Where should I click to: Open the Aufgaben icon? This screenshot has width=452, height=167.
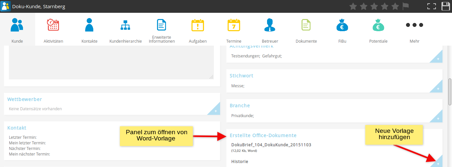pos(198,25)
